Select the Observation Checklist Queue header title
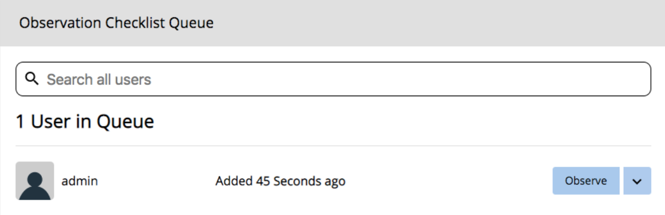665x215 pixels. pyautogui.click(x=117, y=23)
